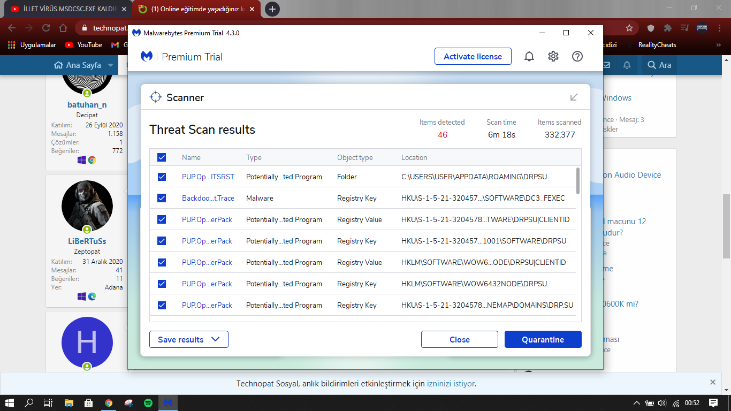Bookmark this page with the Chrome star icon
731x411 pixels.
tap(629, 28)
